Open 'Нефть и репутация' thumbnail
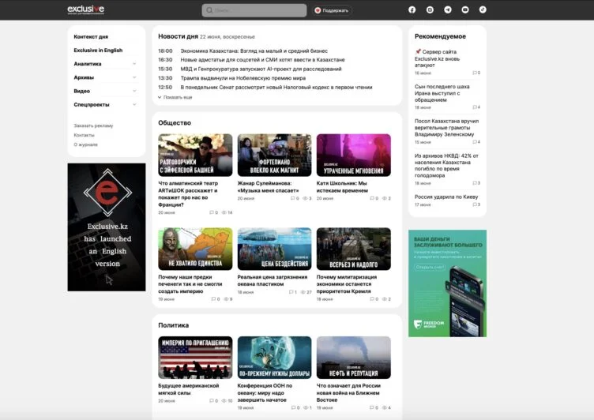594x420 pixels. click(x=353, y=358)
